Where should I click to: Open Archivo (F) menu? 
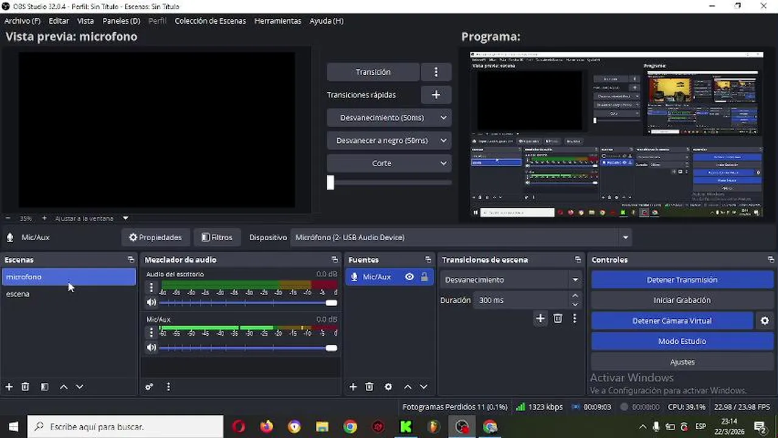pyautogui.click(x=22, y=21)
